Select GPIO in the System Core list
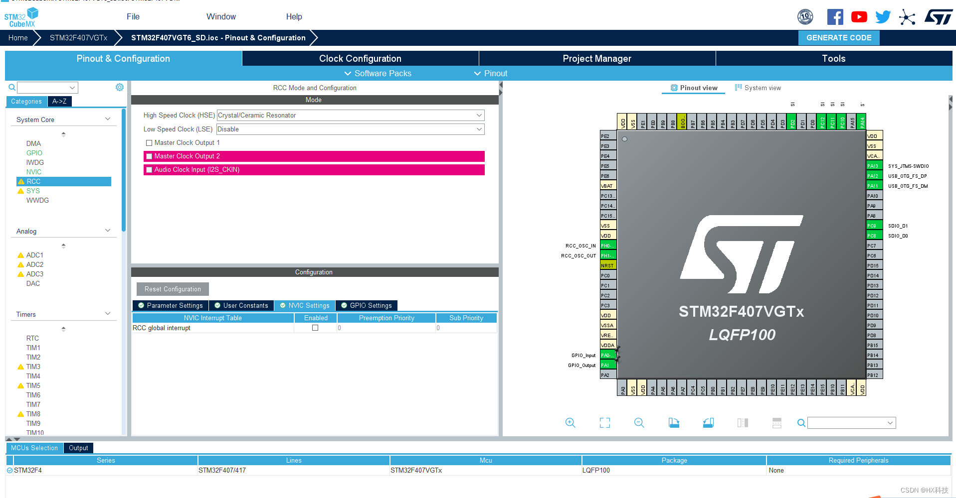956x498 pixels. (x=34, y=153)
